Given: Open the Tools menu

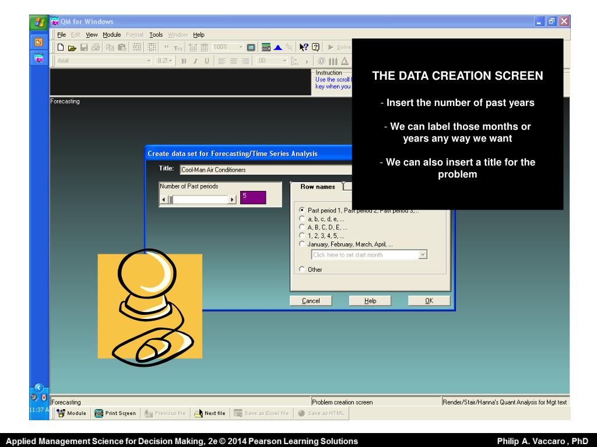Looking at the screenshot, I should (156, 34).
